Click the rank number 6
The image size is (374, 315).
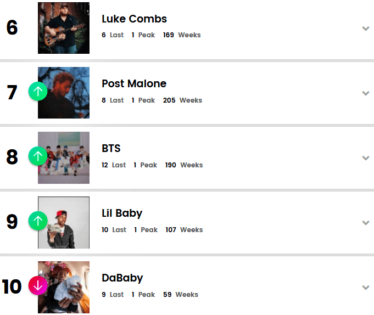tap(12, 28)
